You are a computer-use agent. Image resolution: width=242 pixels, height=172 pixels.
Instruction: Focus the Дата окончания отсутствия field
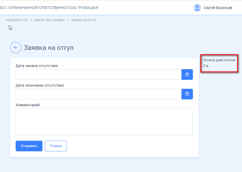[99, 94]
